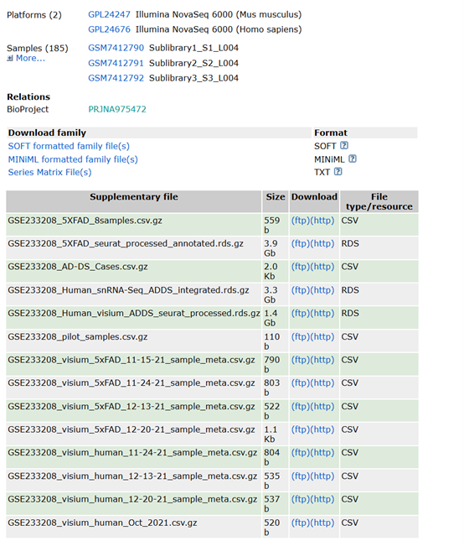464x541 pixels.
Task: Download Human_visium_ADDS_seurat_processed.rds.gz via http
Action: point(322,314)
